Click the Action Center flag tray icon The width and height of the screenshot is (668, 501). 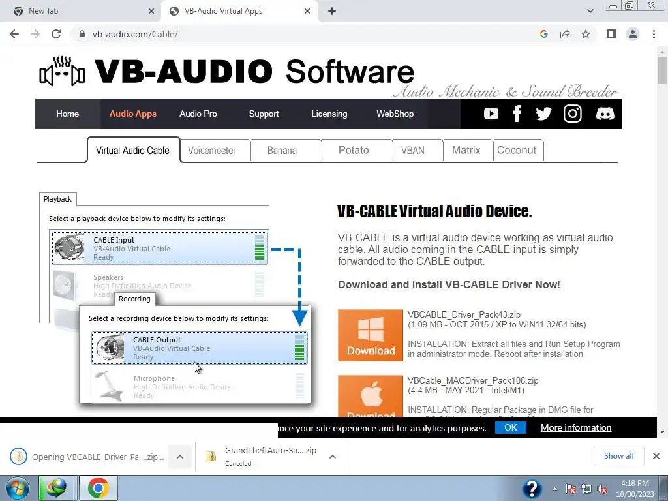pyautogui.click(x=571, y=489)
